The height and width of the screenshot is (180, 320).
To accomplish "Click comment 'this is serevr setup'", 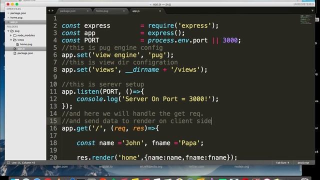I will pos(103,84).
